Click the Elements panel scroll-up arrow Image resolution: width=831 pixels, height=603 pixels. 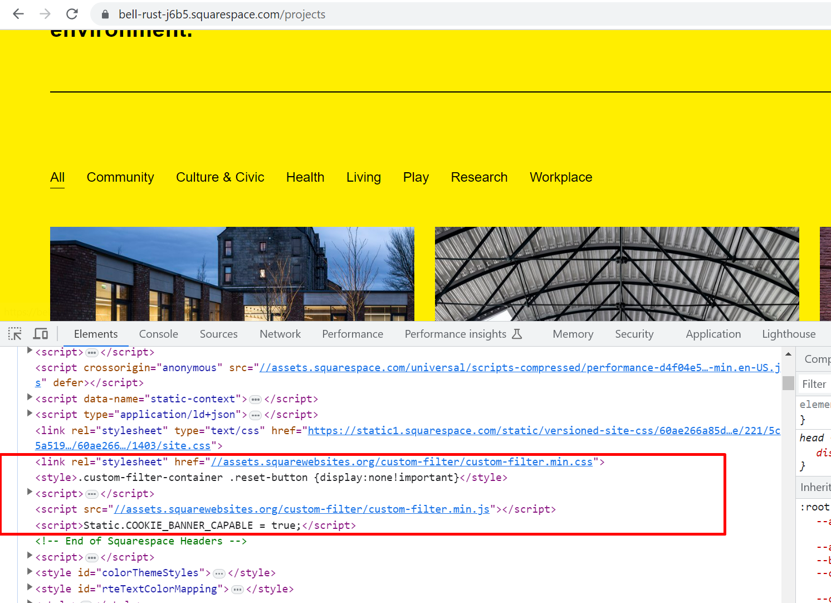788,354
